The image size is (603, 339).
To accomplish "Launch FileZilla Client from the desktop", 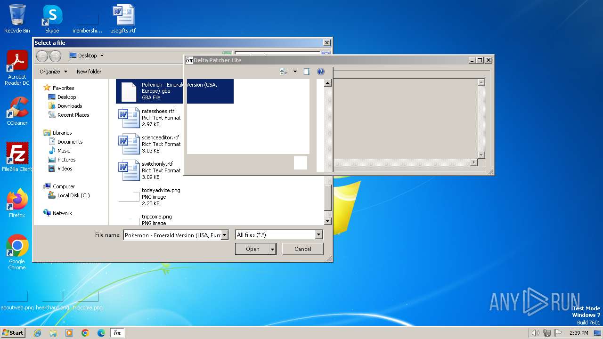I will tap(17, 157).
